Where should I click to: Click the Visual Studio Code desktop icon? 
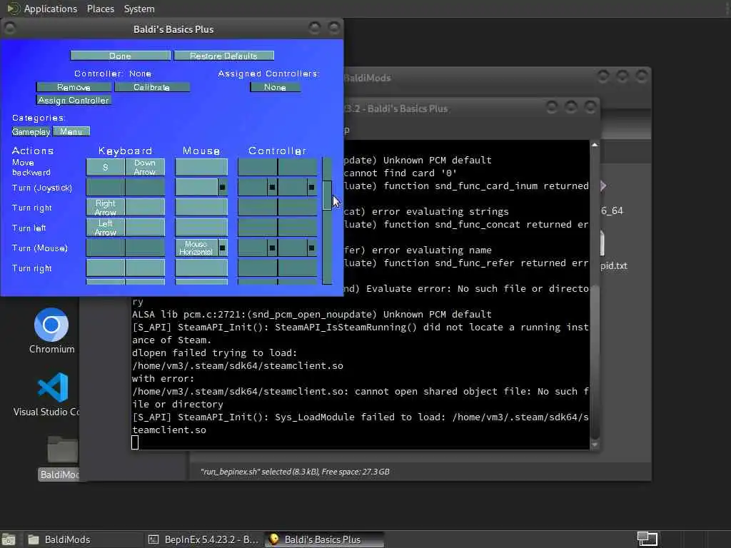click(x=52, y=394)
